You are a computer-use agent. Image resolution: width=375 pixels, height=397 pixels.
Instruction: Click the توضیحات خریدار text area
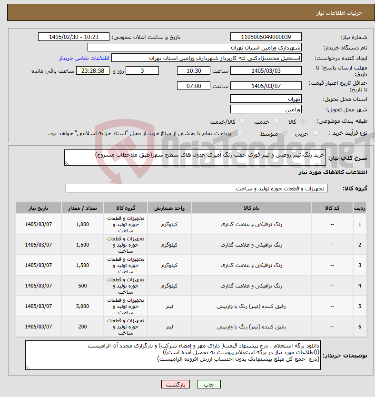[x=173, y=355]
